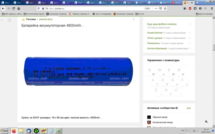
Task: Dismiss Рыжая бестия notification
Action: (190, 33)
